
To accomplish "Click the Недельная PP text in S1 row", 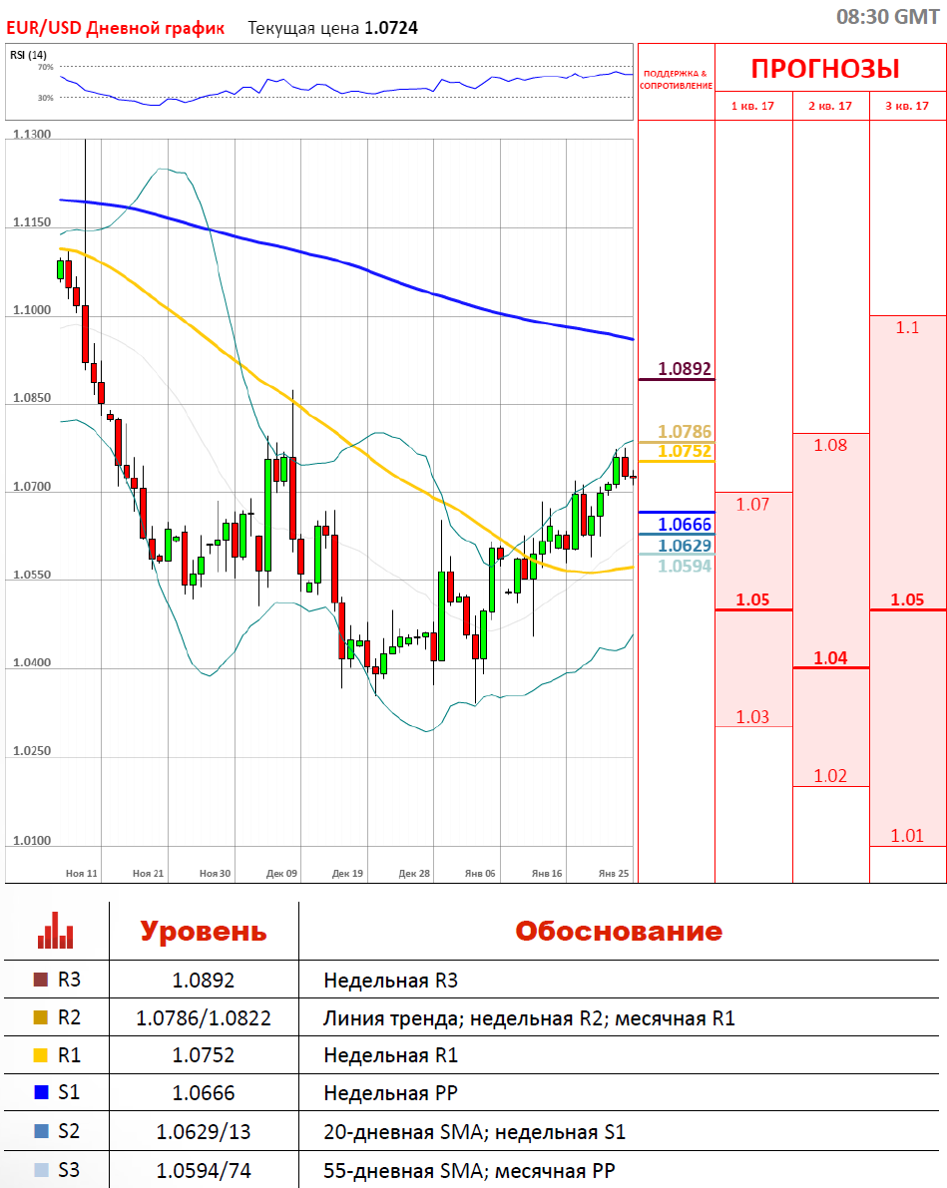I will click(390, 1093).
